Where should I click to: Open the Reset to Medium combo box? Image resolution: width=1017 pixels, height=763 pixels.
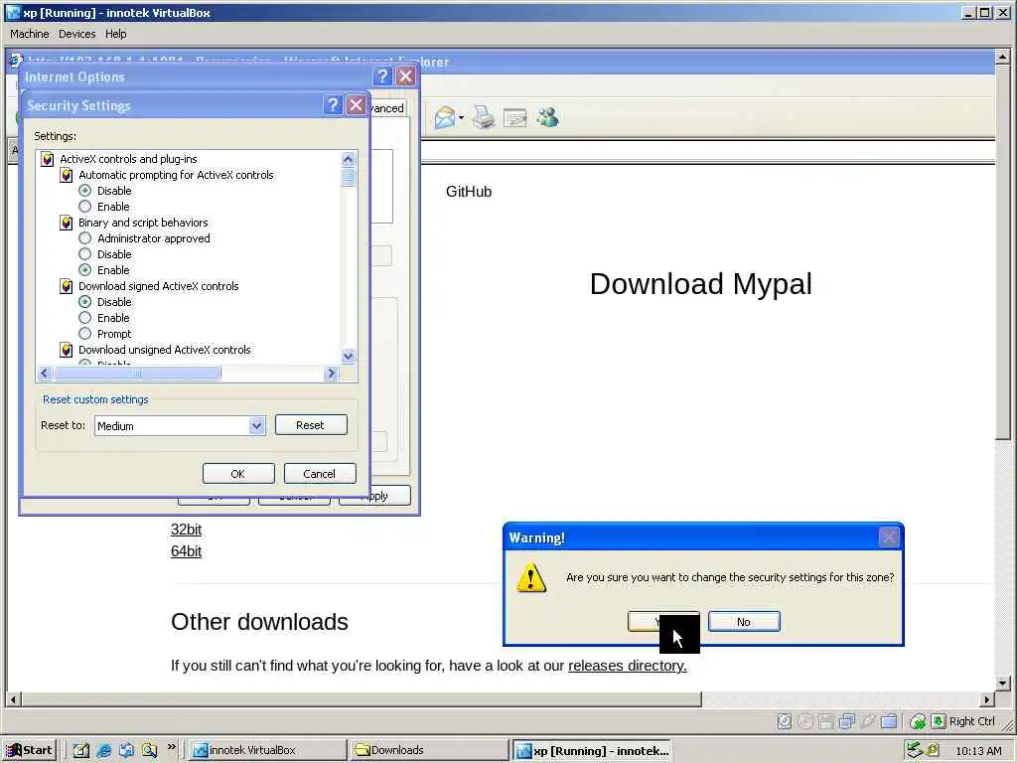click(180, 425)
